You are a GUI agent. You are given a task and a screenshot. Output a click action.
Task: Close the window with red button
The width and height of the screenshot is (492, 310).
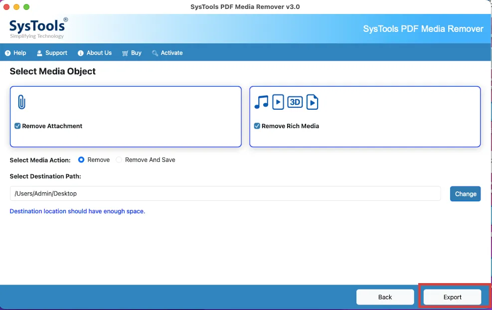[6, 7]
